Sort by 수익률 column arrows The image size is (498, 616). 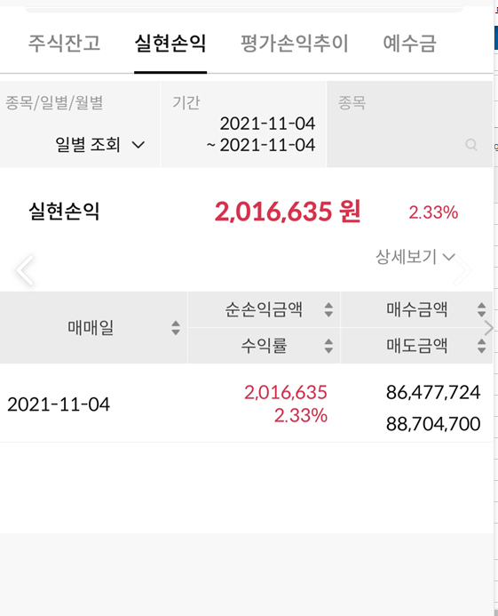tap(328, 346)
